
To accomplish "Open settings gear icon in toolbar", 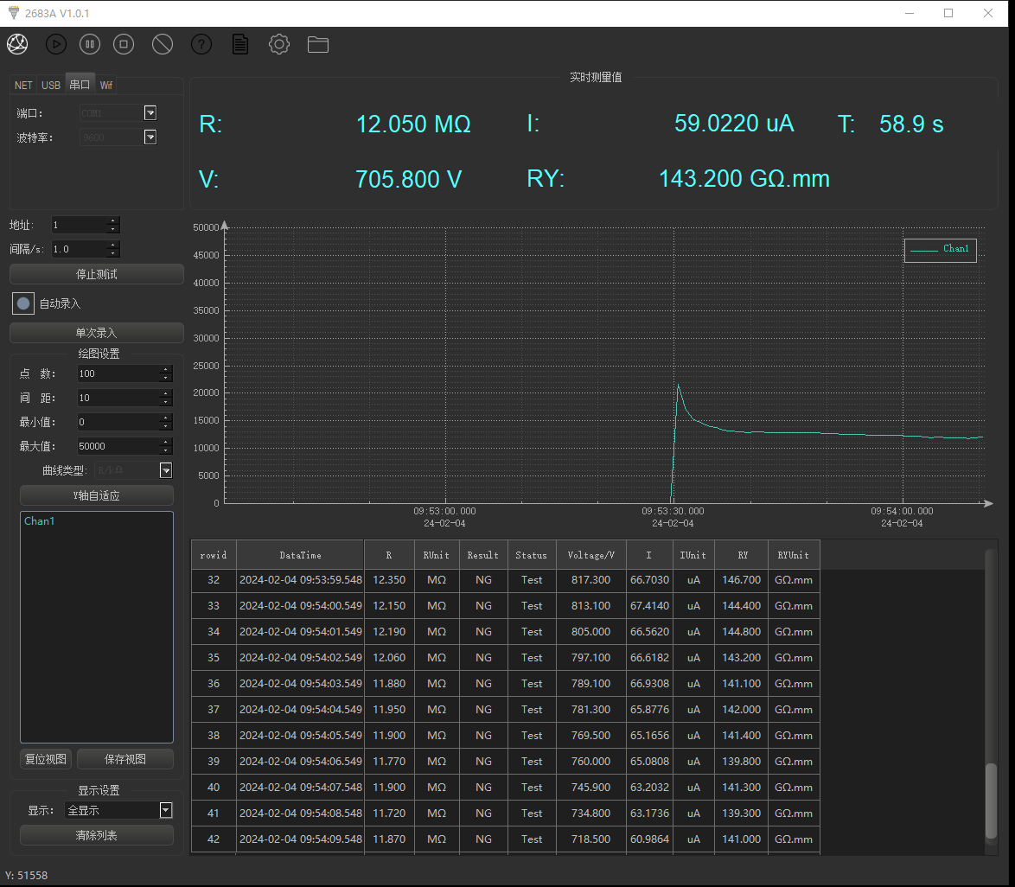I will (278, 44).
